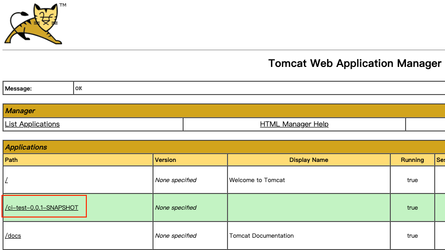Image resolution: width=445 pixels, height=250 pixels.
Task: Open the /docs application path link
Action: point(13,236)
